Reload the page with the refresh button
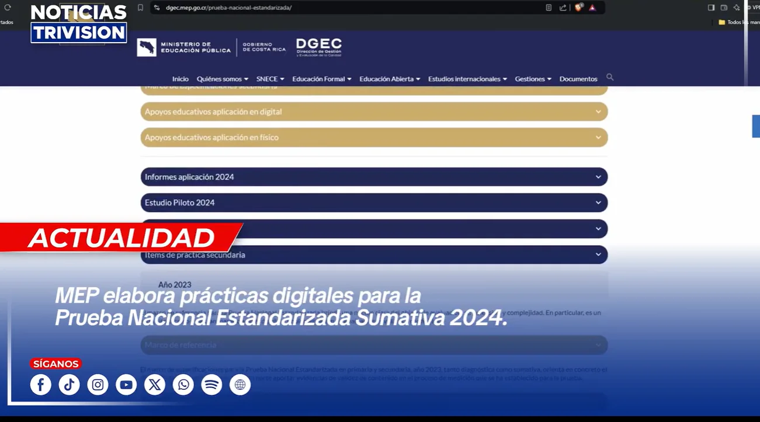The image size is (760, 422). coord(8,8)
